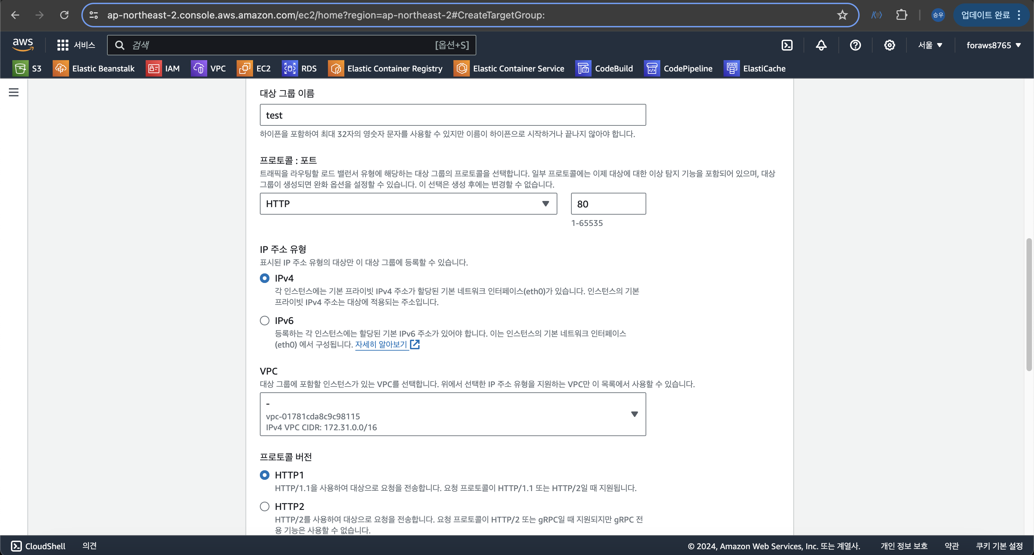Select the IPv6 address type radio
The image size is (1034, 555).
pos(265,321)
